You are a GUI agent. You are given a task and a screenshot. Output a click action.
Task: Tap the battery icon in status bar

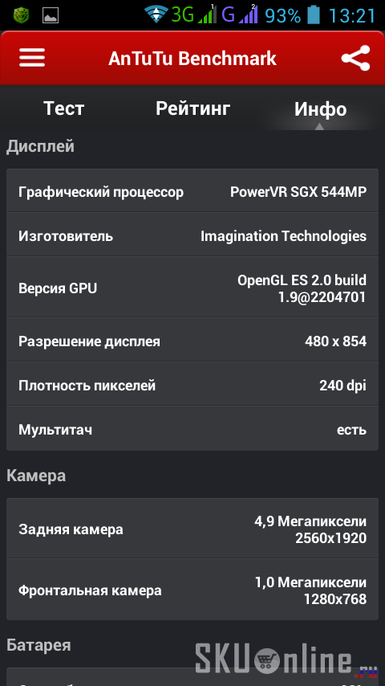click(314, 14)
